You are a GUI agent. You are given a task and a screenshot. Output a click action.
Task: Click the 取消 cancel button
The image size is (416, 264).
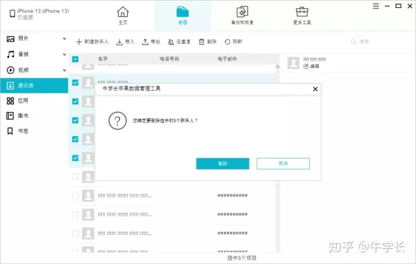[x=283, y=164]
